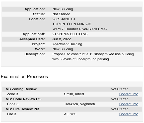The height and width of the screenshot is (123, 144).
Task: Select the NB Zoning Review row heading
Action: coord(21,89)
